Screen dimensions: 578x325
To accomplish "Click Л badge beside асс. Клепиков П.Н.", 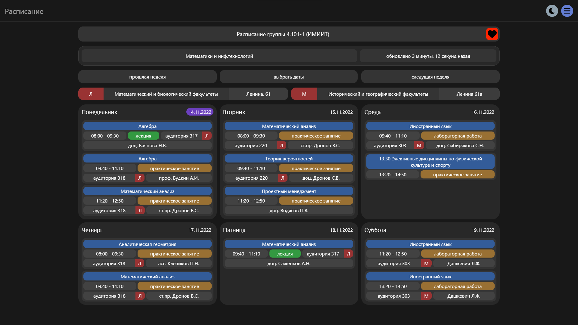I will coord(139,263).
